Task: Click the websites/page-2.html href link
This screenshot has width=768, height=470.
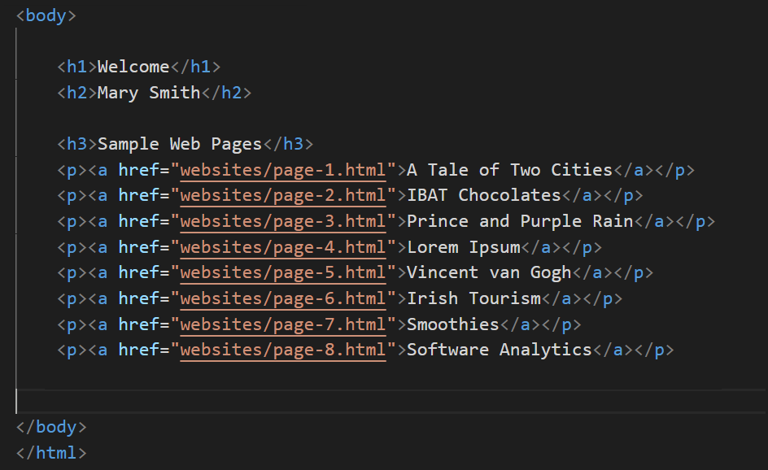Action: (282, 195)
